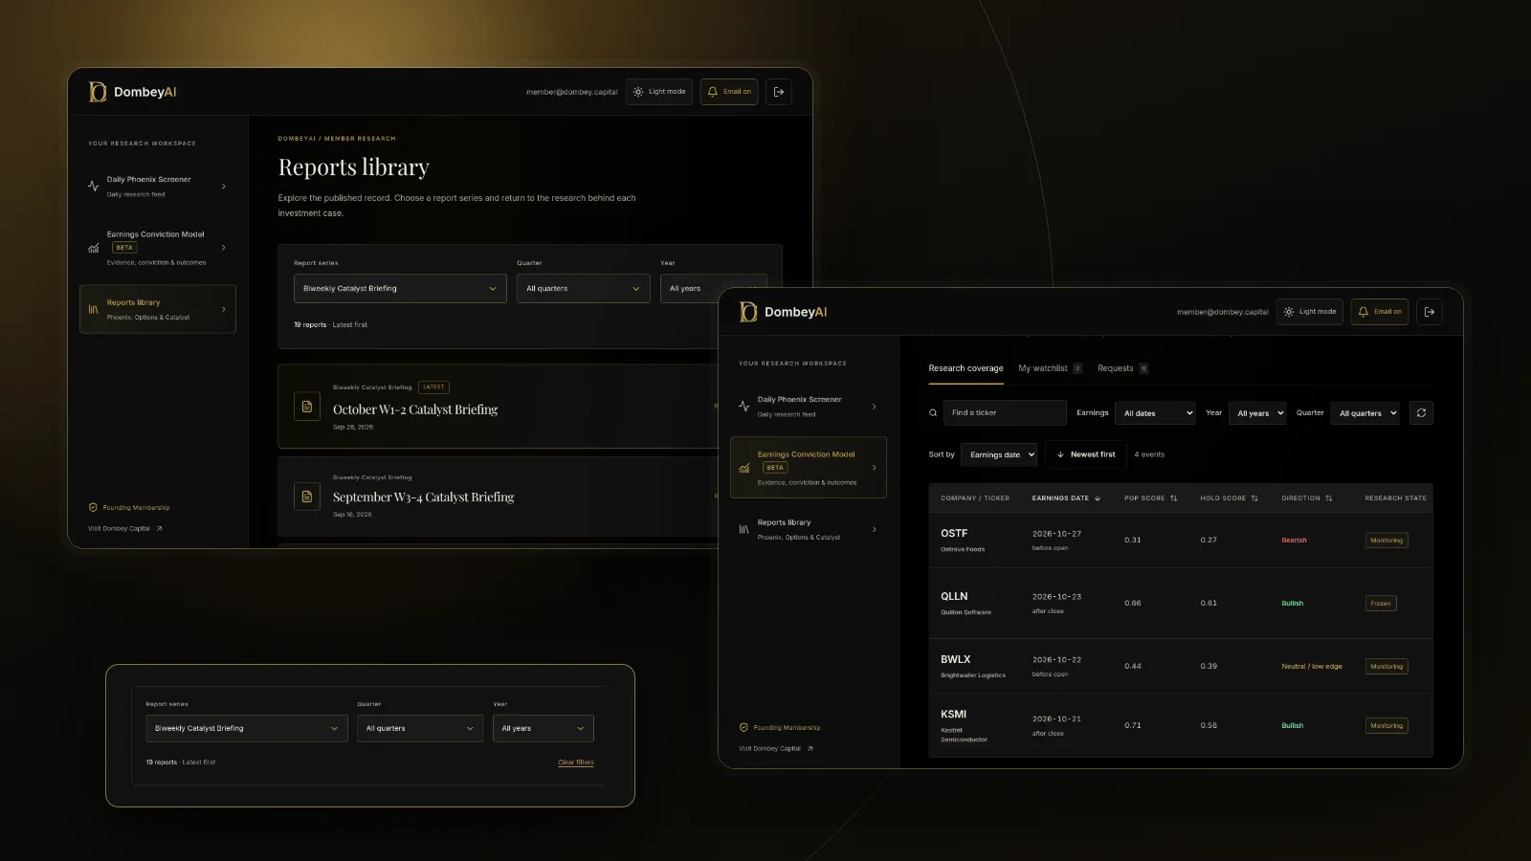Toggle Email on in the Research coverage window
This screenshot has width=1531, height=861.
(1380, 312)
